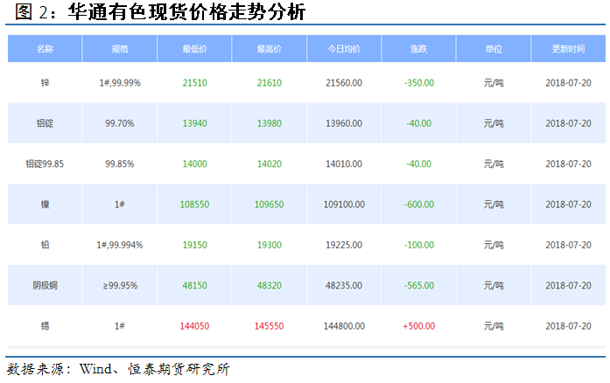Click 铝锭 row change value -40.00
This screenshot has width=610, height=383.
coord(419,123)
